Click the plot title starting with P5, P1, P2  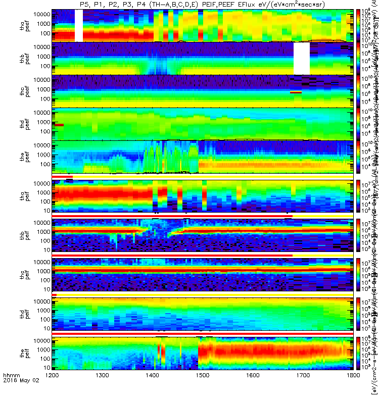click(203, 5)
